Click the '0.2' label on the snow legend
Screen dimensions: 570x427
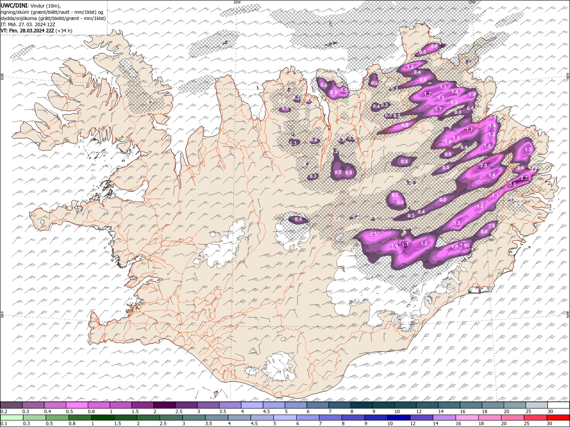point(4,411)
